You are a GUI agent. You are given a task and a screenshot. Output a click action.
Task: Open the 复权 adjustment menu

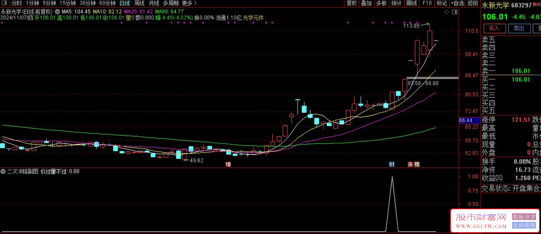[352, 3]
